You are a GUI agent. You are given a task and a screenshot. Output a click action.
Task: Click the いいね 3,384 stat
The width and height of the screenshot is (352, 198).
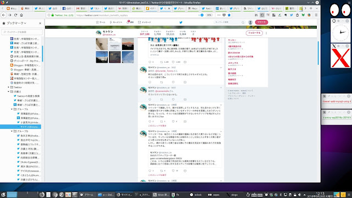point(183,33)
